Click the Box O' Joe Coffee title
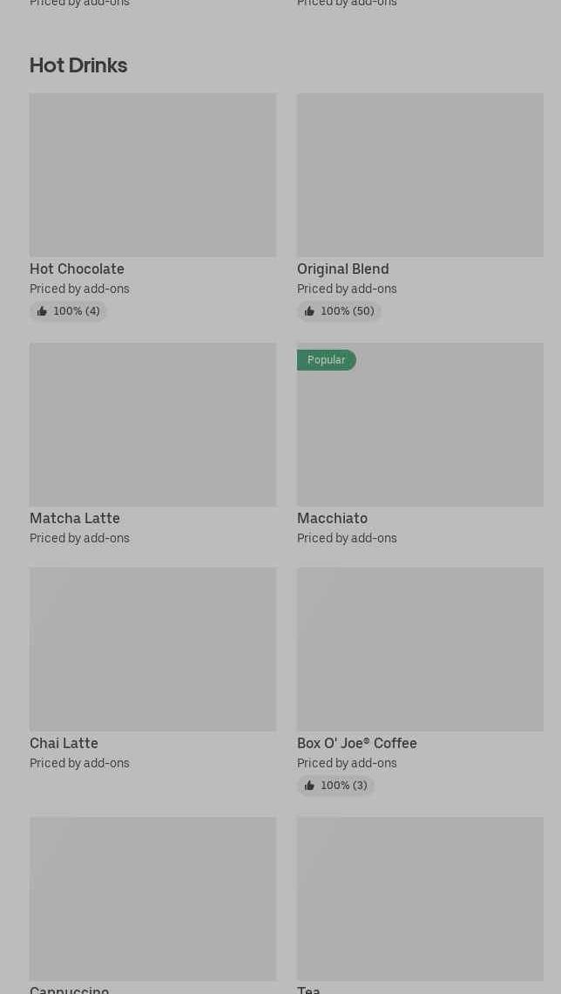Image resolution: width=561 pixels, height=994 pixels. (356, 744)
